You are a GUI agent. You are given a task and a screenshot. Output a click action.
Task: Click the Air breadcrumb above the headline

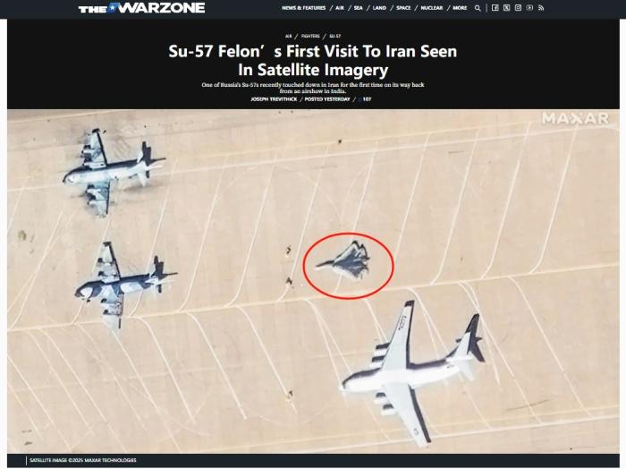click(289, 36)
